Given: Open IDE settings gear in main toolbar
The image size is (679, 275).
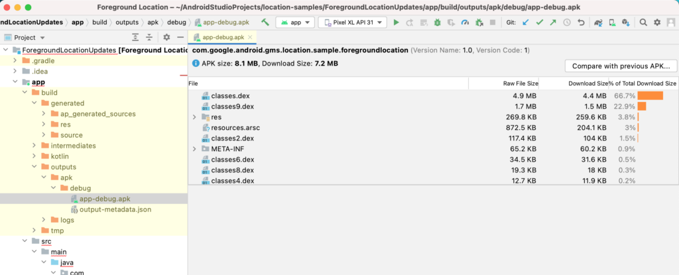Looking at the screenshot, I should 657,23.
